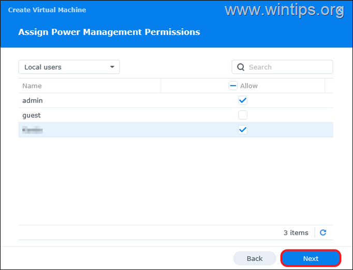Click the Local users dropdown arrow
This screenshot has width=353, height=270.
[x=112, y=67]
